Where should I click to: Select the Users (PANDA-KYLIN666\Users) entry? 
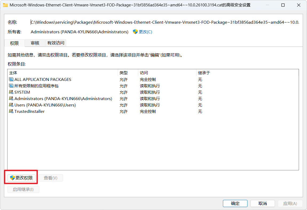coord(153,105)
